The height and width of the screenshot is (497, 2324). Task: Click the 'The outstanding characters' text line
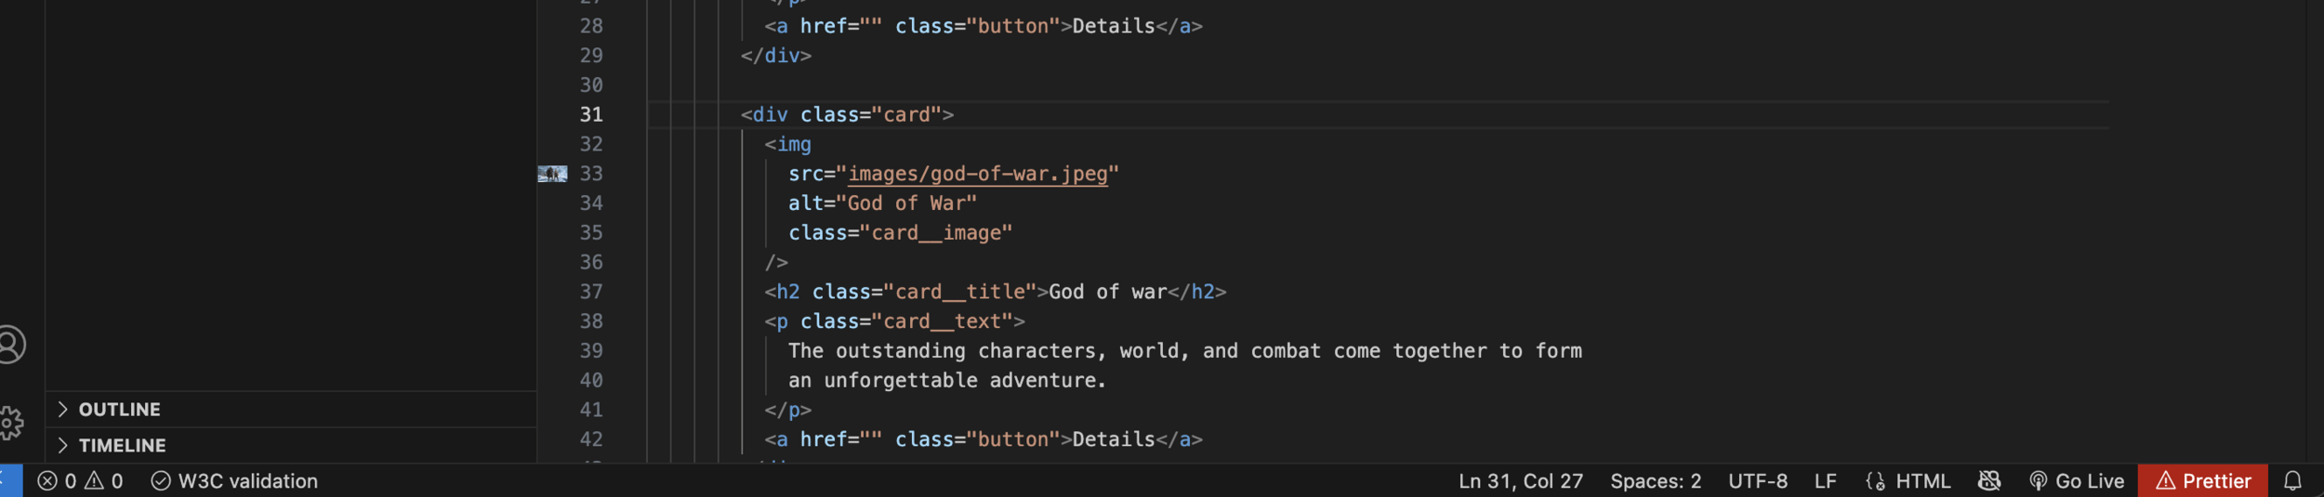[1185, 351]
